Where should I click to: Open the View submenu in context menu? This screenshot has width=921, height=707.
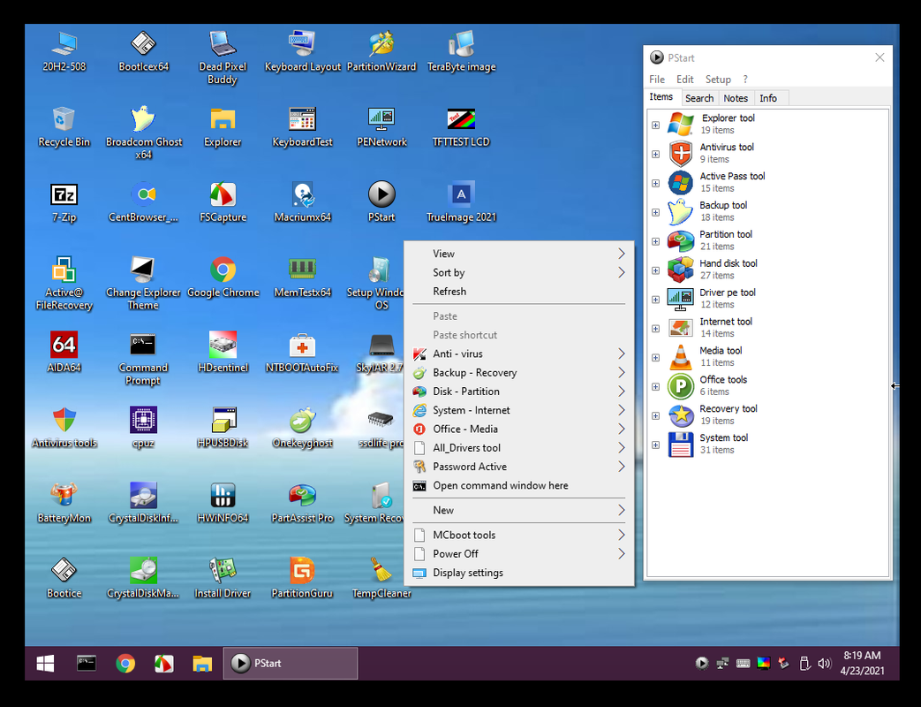(x=519, y=254)
